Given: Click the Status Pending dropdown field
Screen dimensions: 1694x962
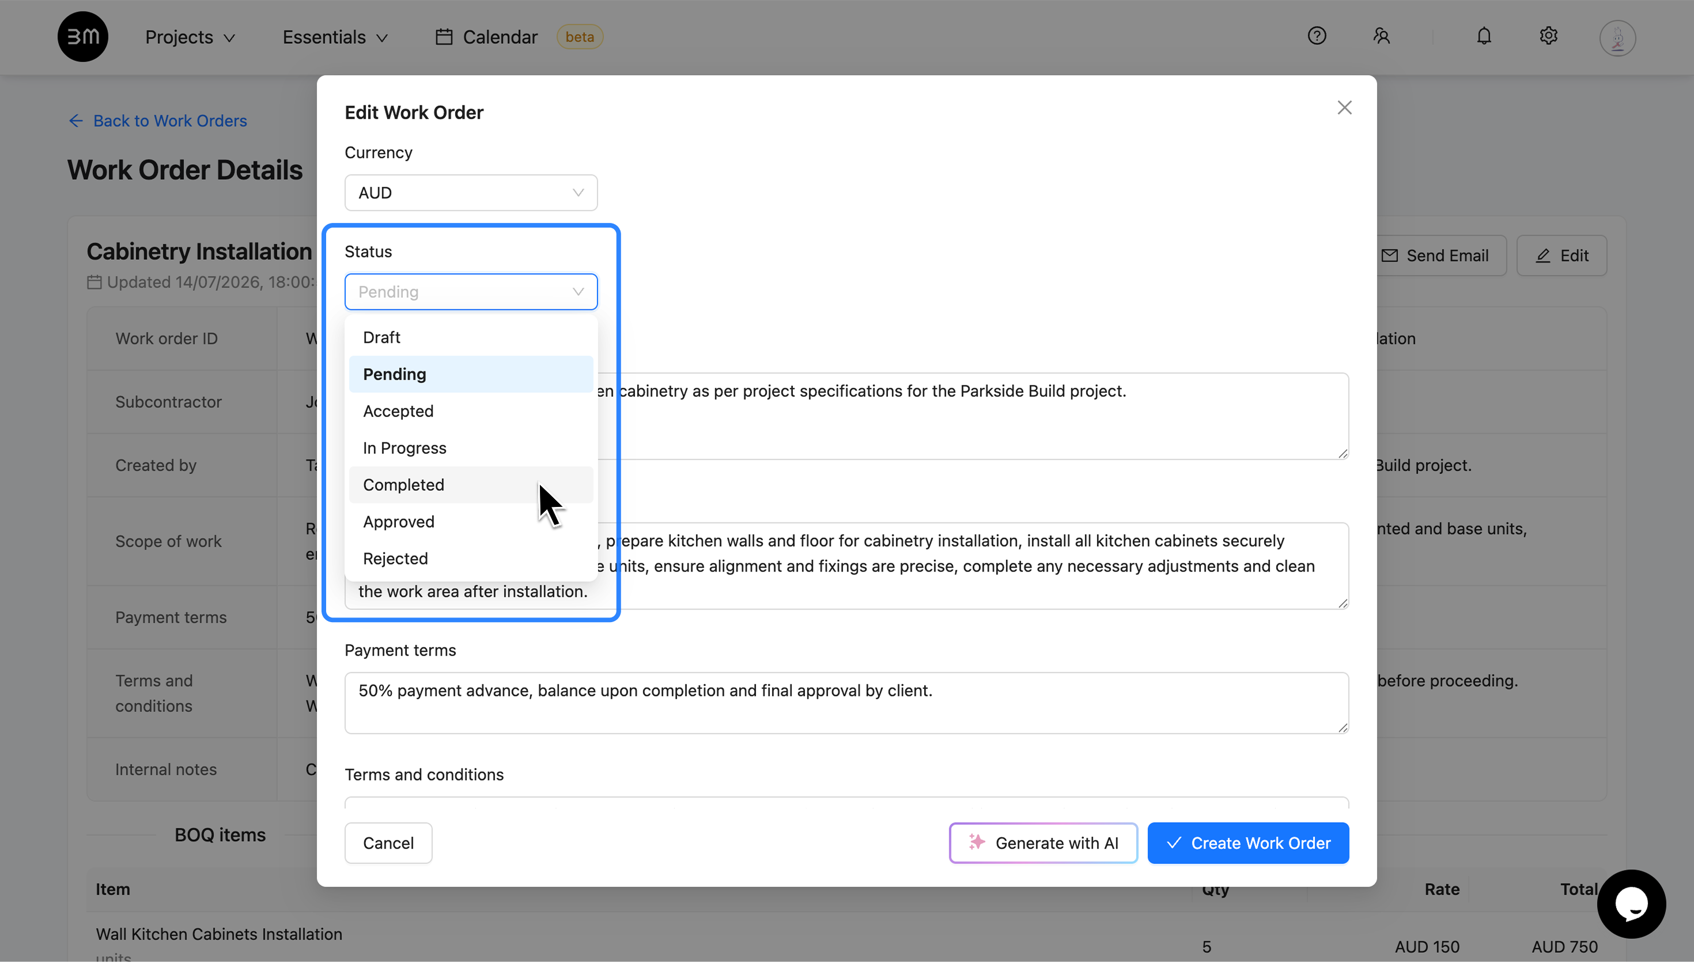Looking at the screenshot, I should 471,292.
